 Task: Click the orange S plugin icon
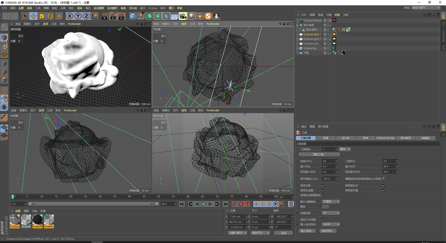(208, 16)
